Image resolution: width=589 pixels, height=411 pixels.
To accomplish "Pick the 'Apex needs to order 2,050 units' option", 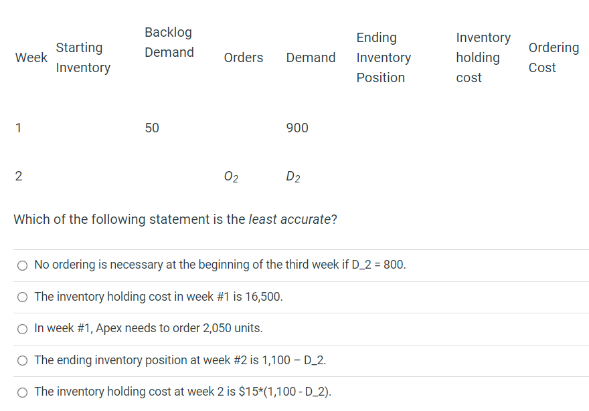I will pos(23,329).
